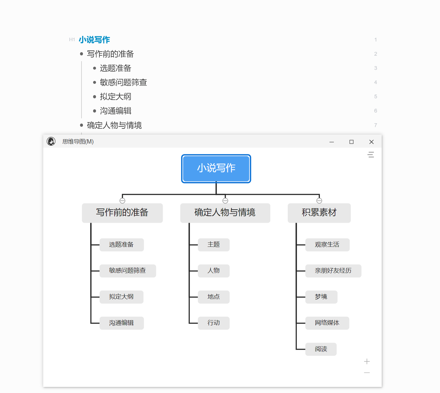Click outline item 选题准备
Viewport: 440px width, 393px height.
116,68
